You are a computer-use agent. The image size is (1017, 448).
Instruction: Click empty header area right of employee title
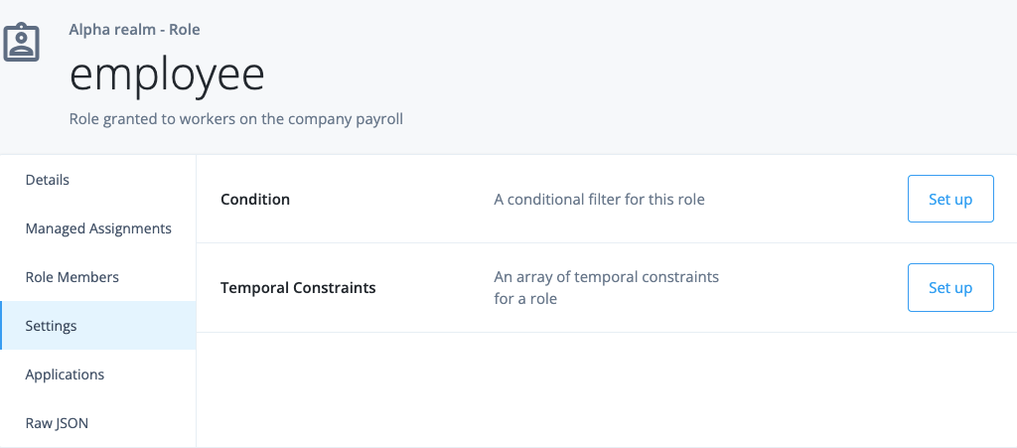(646, 75)
